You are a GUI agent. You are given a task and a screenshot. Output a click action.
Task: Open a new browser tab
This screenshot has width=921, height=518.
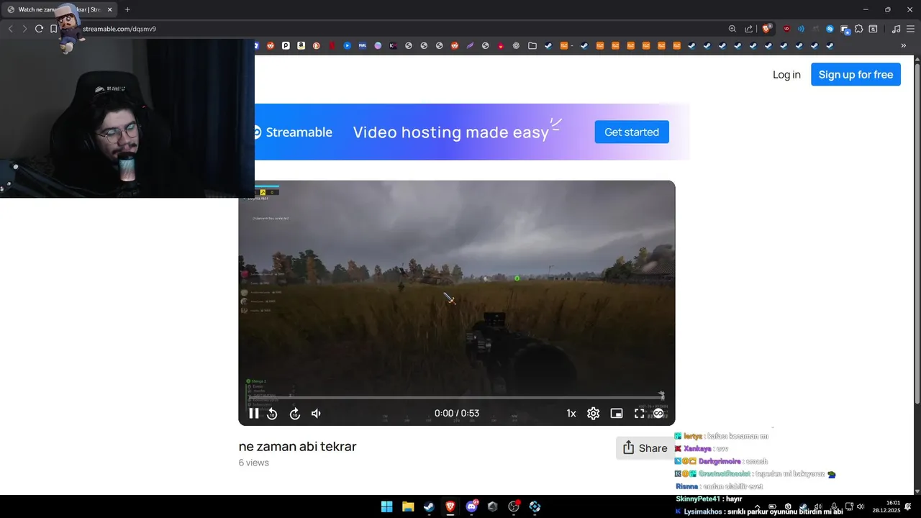(x=127, y=9)
